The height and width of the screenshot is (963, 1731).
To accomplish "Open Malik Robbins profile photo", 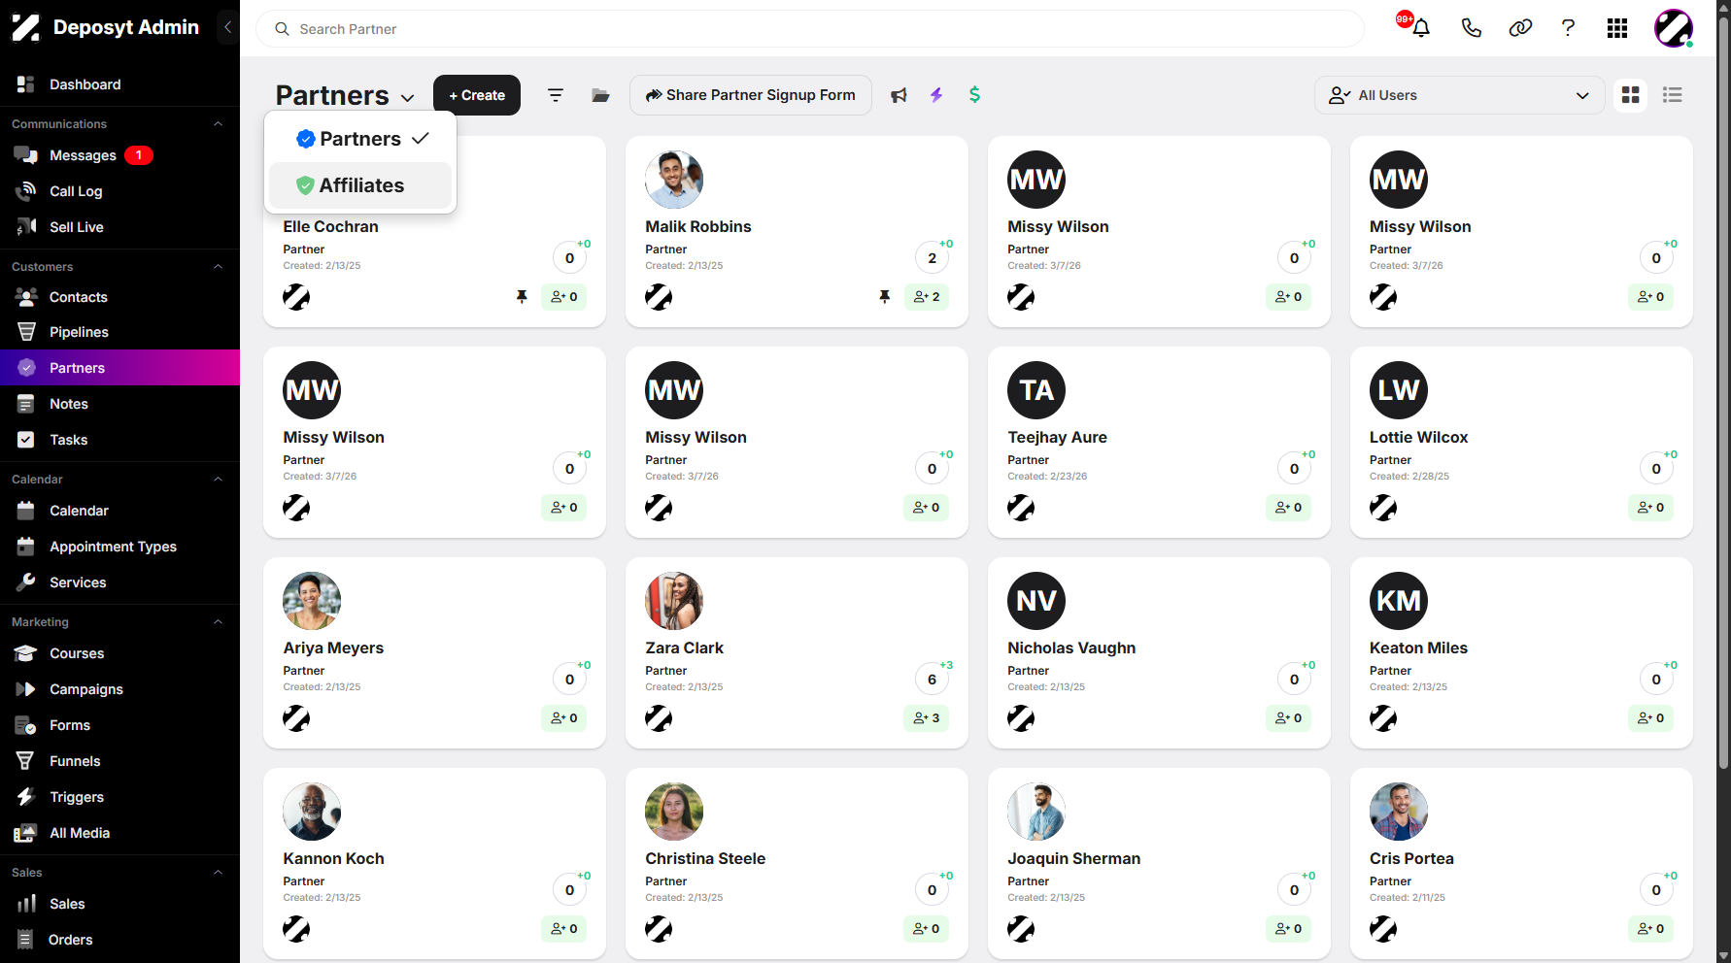I will [674, 180].
